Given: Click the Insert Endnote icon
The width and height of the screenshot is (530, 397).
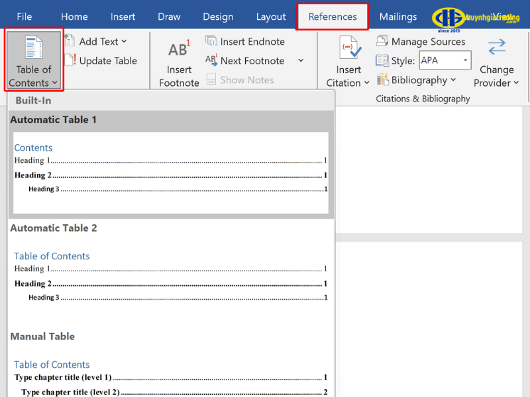Looking at the screenshot, I should click(211, 41).
